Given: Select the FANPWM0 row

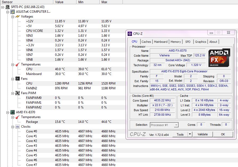Looking at the screenshot, I should (75, 98).
